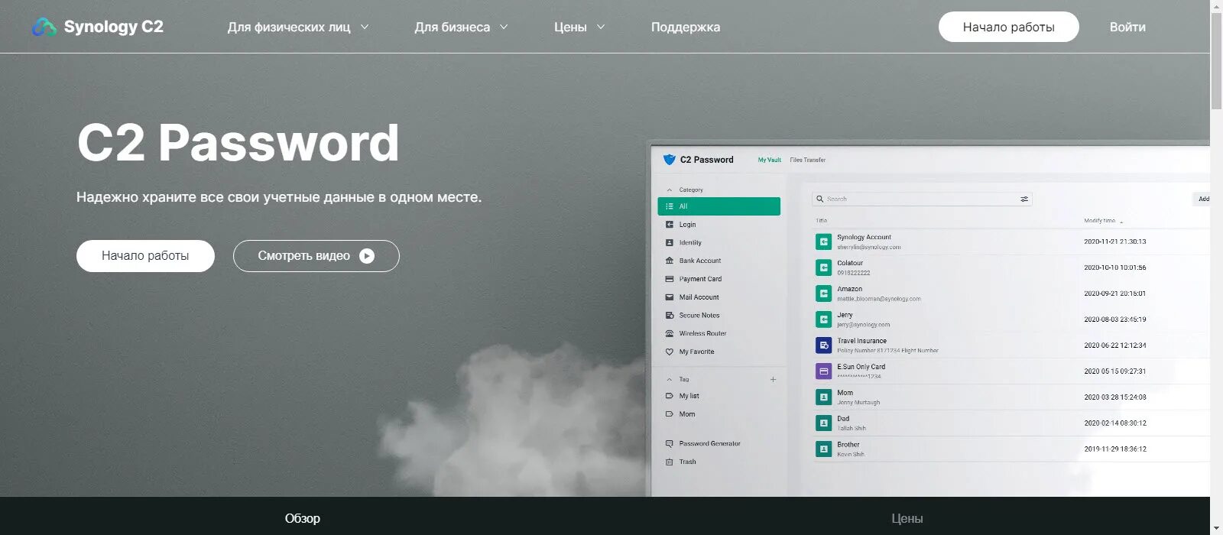Click the Secure Notes category icon
Screen dimensions: 1223x535
click(670, 315)
